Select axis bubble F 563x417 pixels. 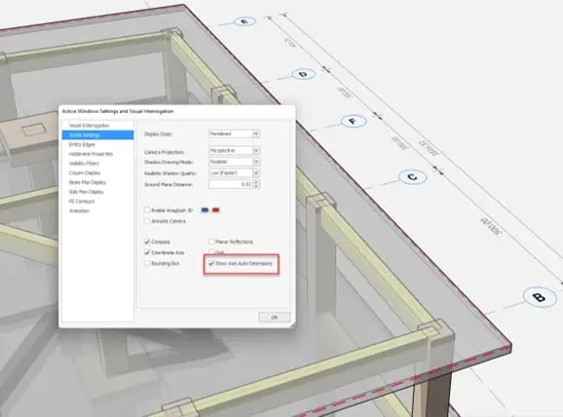click(x=354, y=121)
